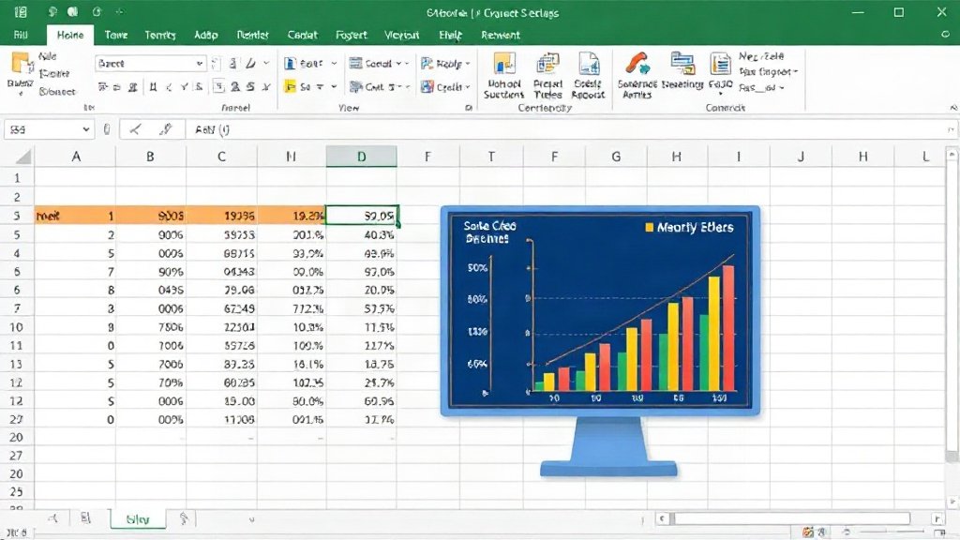Select the Slay sheet tab

138,519
